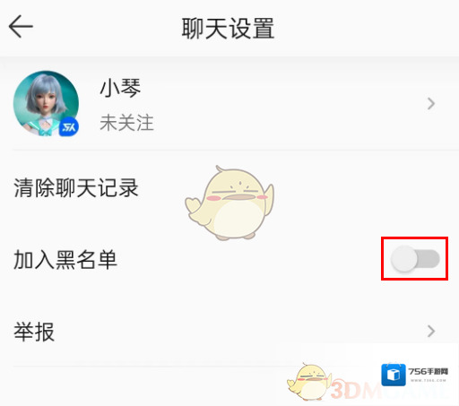The image size is (459, 406).
Task: Toggle the 加入黑名单 switch
Action: pos(415,259)
